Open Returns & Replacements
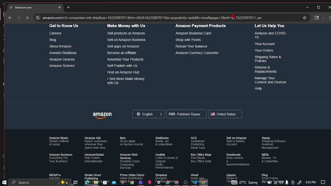The width and height of the screenshot is (331, 186). (x=265, y=69)
